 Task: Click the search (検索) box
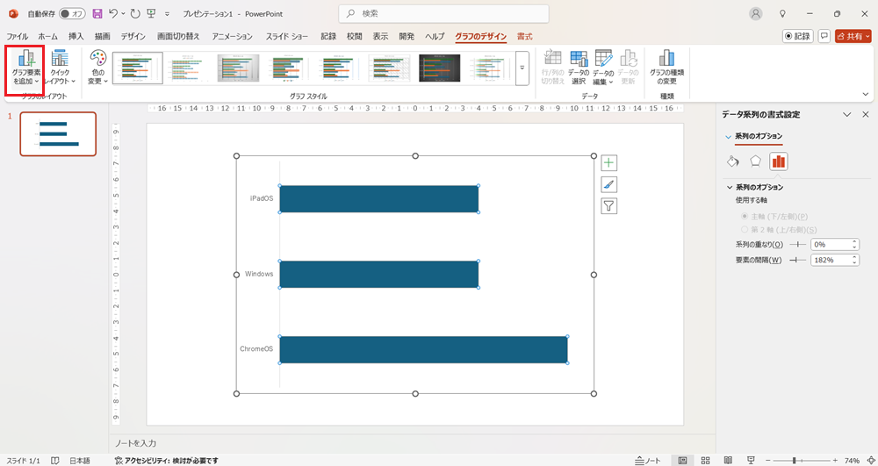(x=443, y=13)
